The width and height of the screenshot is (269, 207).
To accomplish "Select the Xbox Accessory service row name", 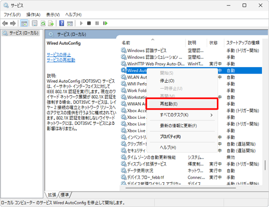I will [x=137, y=111].
